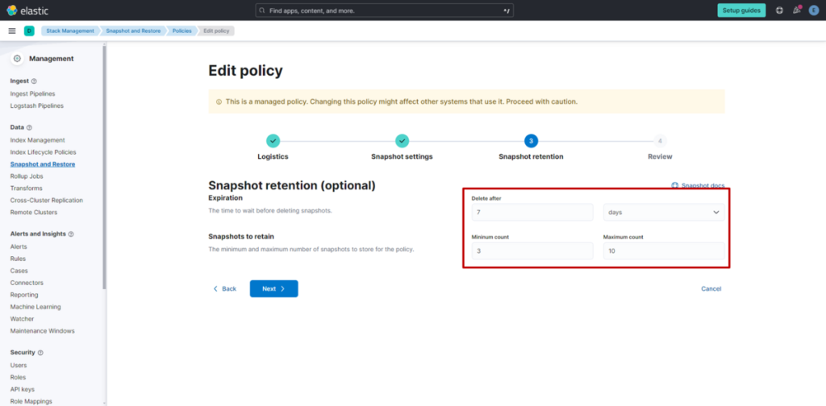This screenshot has width=826, height=406.
Task: Click completed Logistics step circle
Action: coord(273,141)
